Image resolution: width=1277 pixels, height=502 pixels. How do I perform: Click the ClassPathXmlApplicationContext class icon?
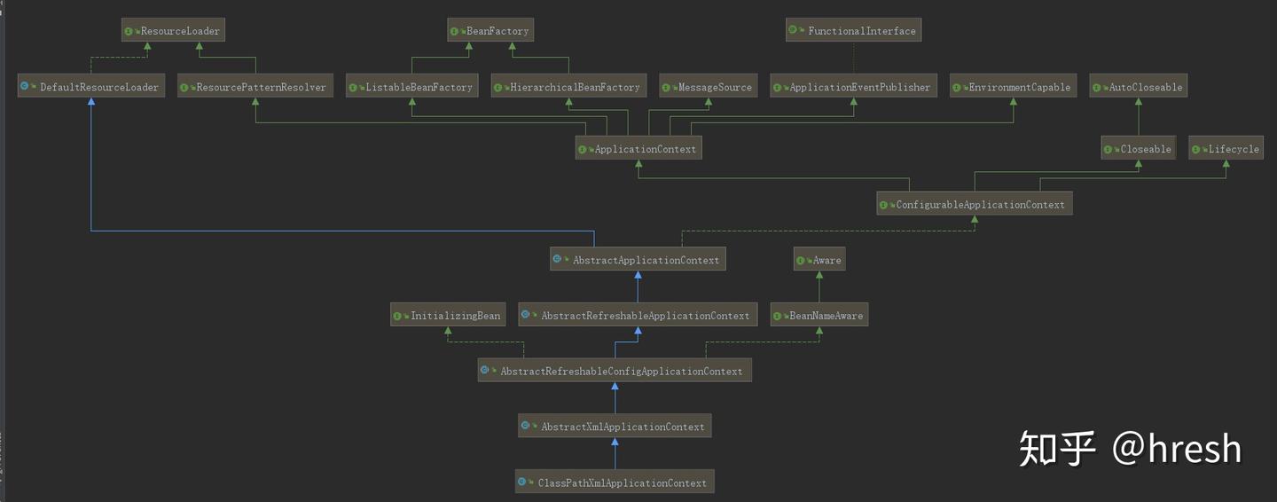(523, 482)
